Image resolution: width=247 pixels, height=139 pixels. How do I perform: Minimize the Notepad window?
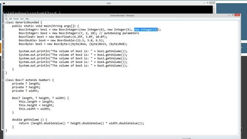click(x=229, y=15)
